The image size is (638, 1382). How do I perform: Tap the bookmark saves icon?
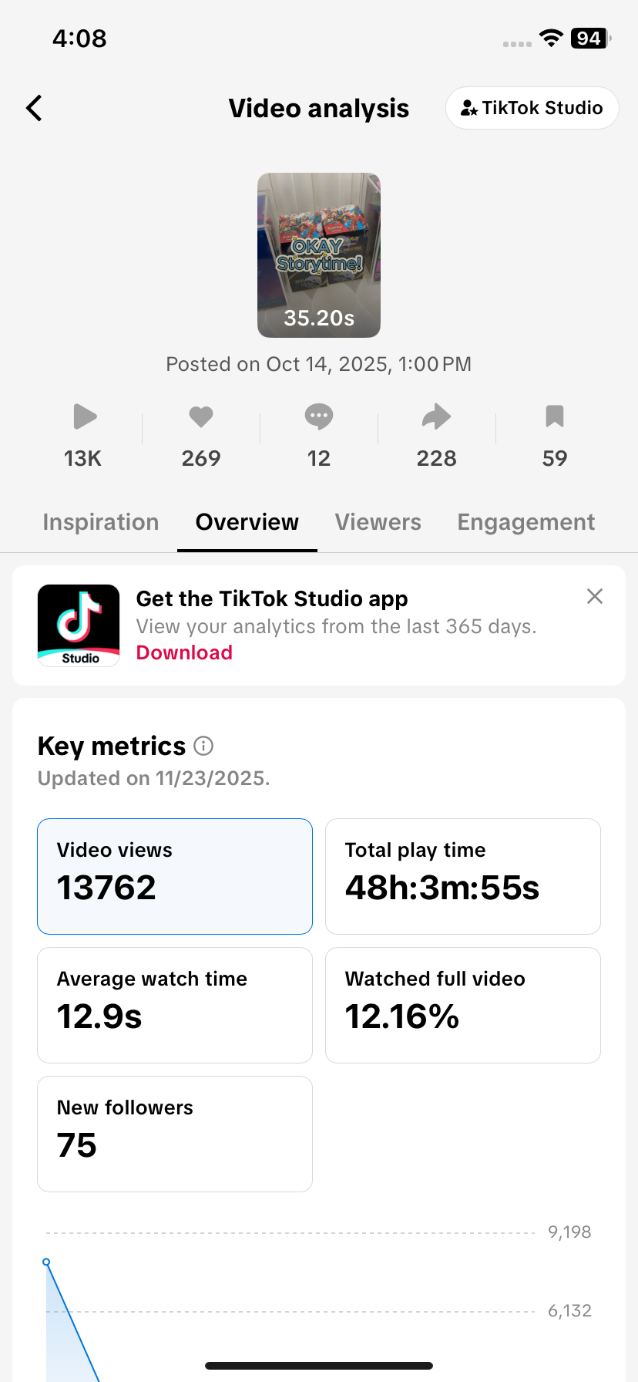tap(555, 416)
